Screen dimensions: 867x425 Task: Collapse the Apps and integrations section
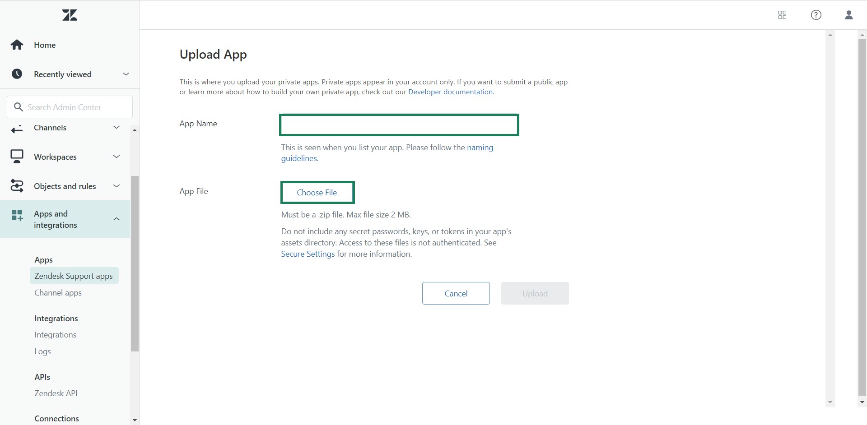click(x=117, y=219)
